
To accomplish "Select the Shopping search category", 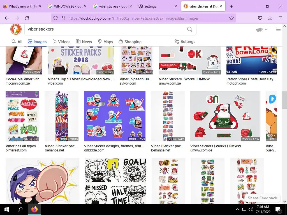I will [x=130, y=42].
